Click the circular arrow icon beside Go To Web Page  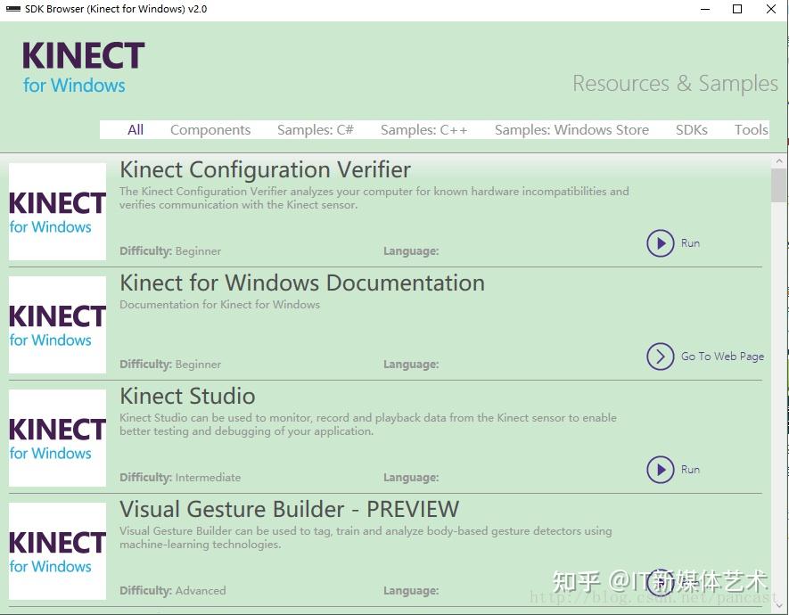point(661,356)
